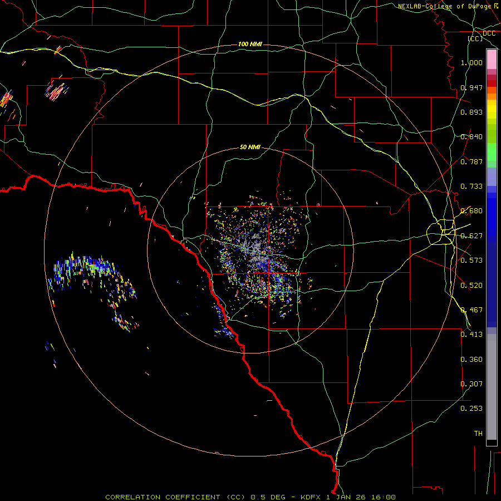
Task: Click the 0.680 color scale value
Action: tap(471, 211)
